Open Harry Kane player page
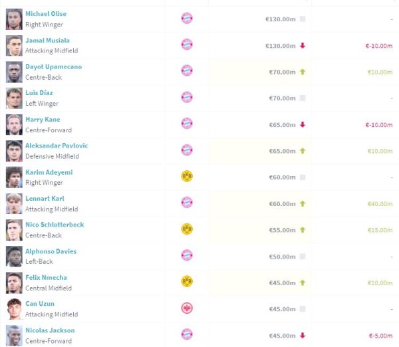The height and width of the screenshot is (347, 399). point(43,120)
